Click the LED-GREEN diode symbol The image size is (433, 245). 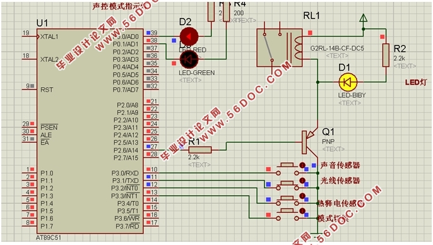pyautogui.click(x=189, y=59)
